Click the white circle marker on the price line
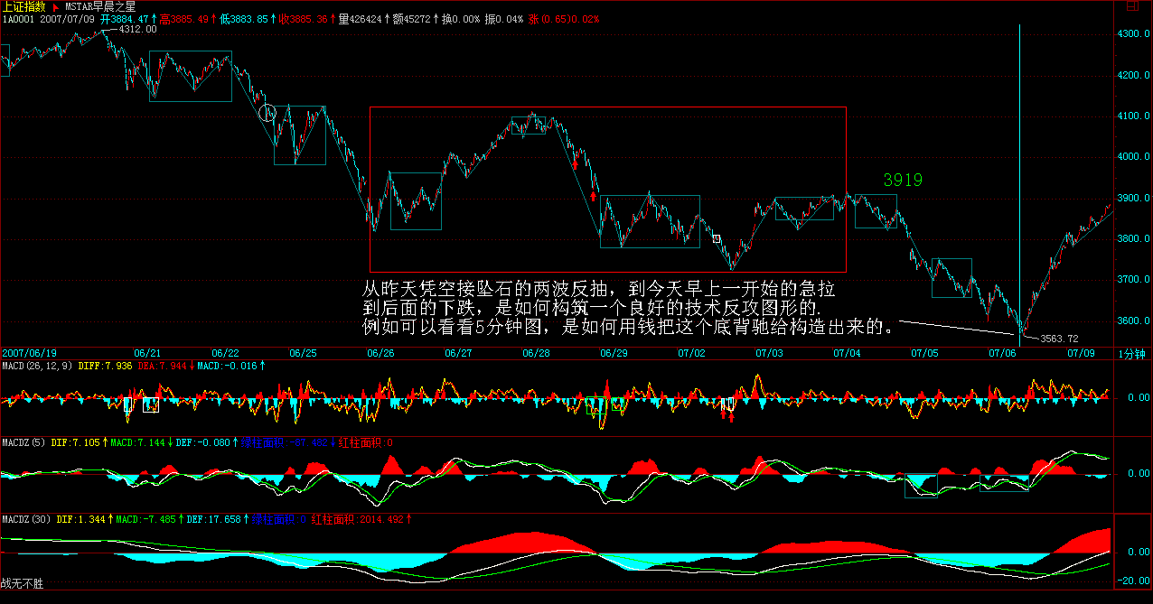Image resolution: width=1153 pixels, height=604 pixels. (x=267, y=113)
